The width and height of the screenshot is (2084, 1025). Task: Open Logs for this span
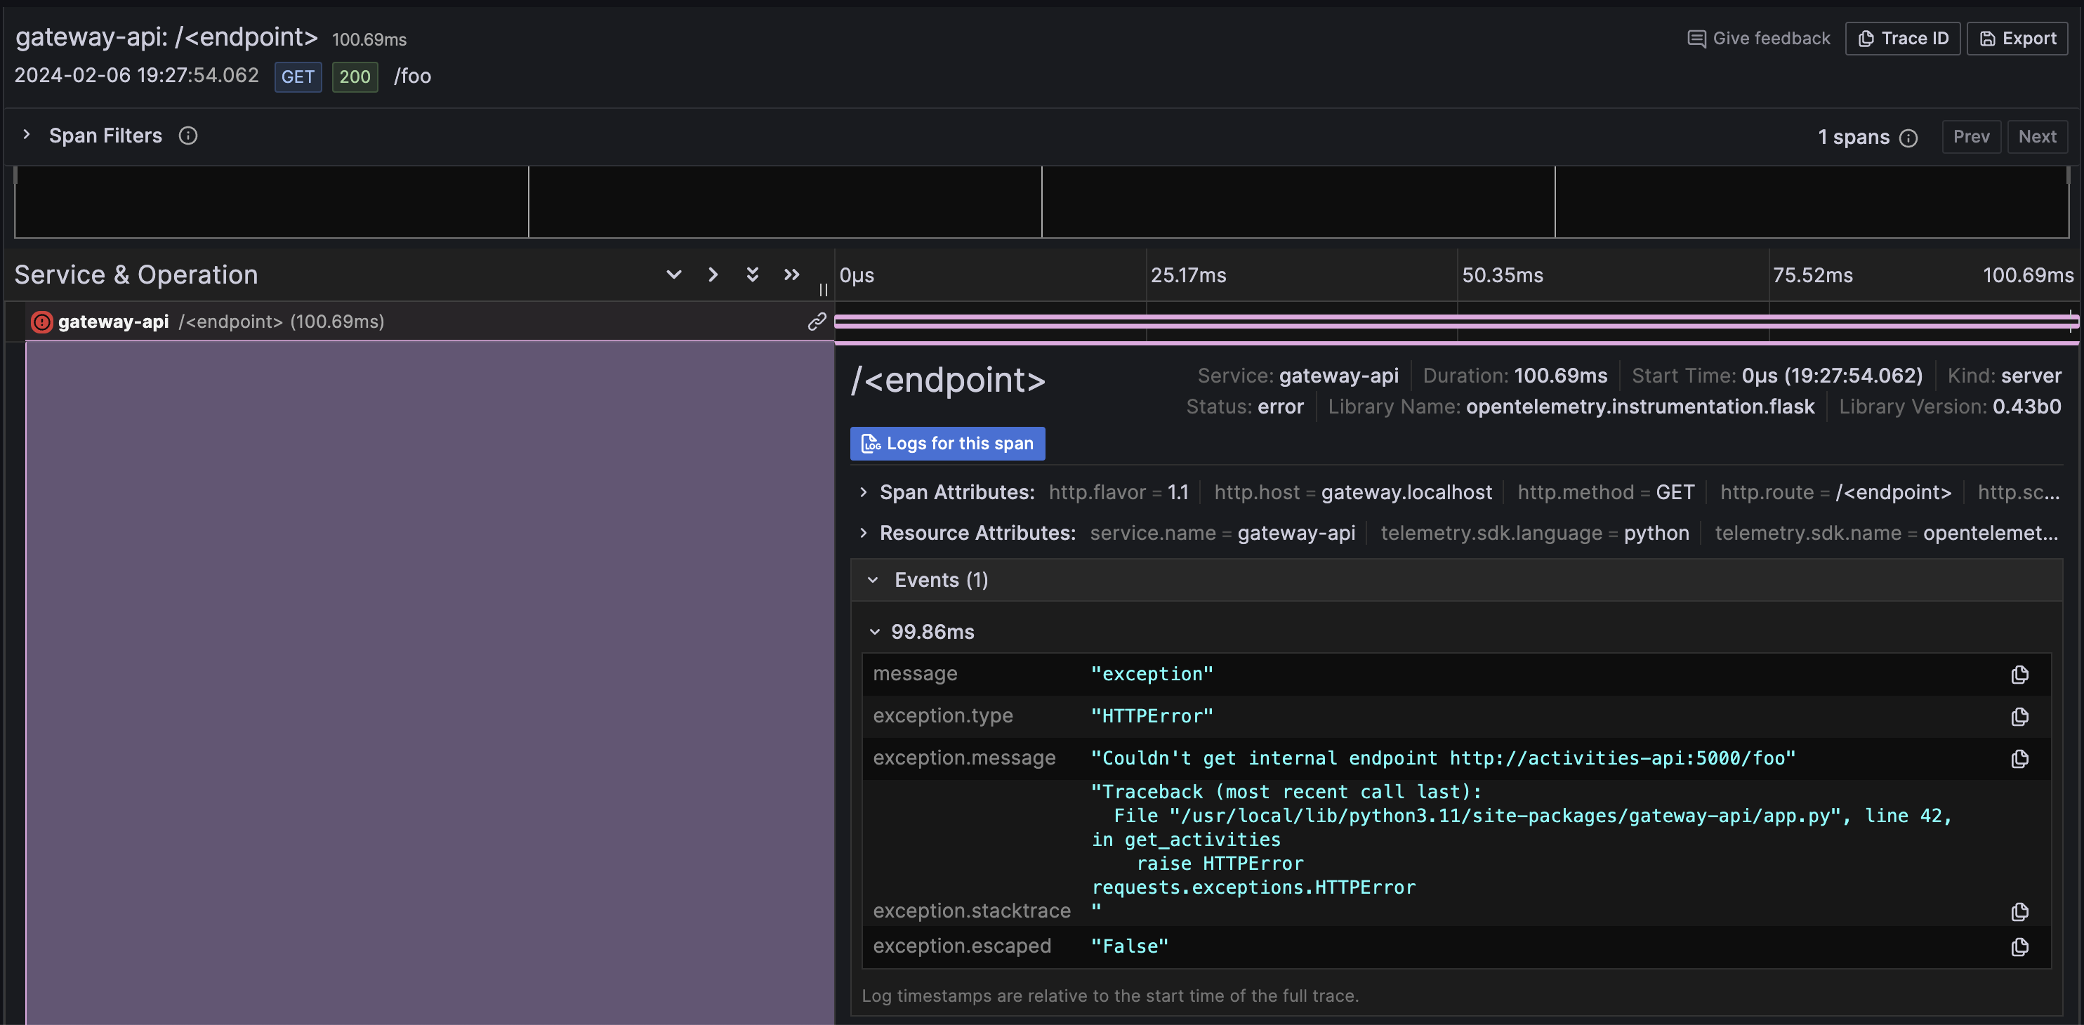[x=947, y=443]
